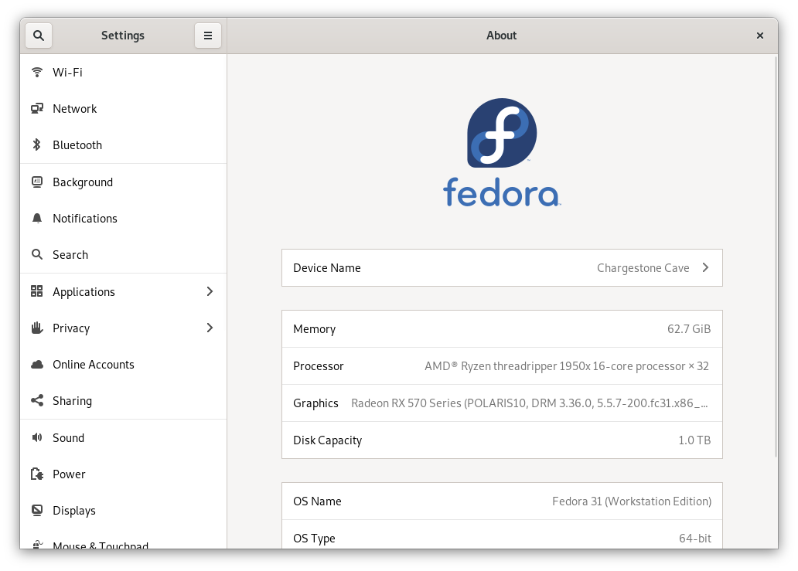Click the Search magnifier icon in sidebar
The image size is (798, 571).
[36, 254]
